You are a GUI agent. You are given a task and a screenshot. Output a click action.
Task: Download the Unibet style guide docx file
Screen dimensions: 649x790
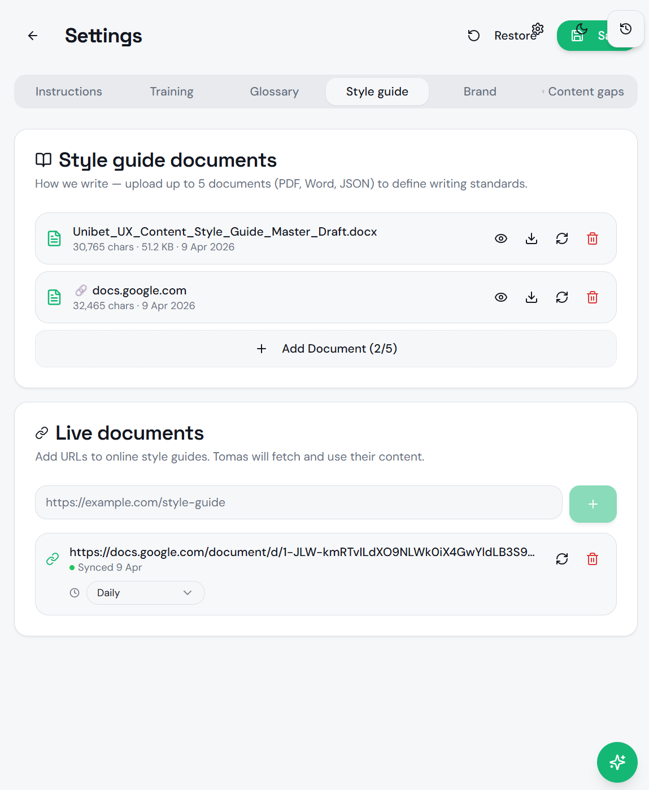pos(531,238)
